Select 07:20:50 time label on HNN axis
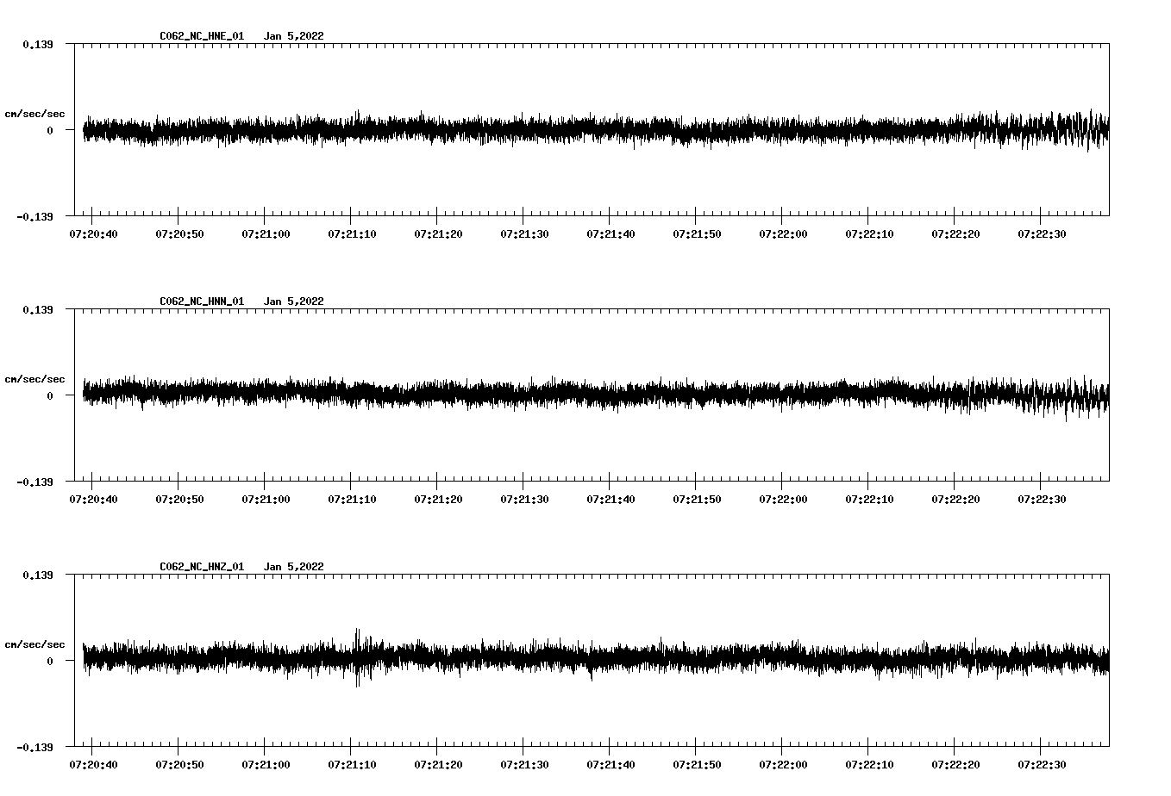The width and height of the screenshot is (1171, 796). click(179, 499)
